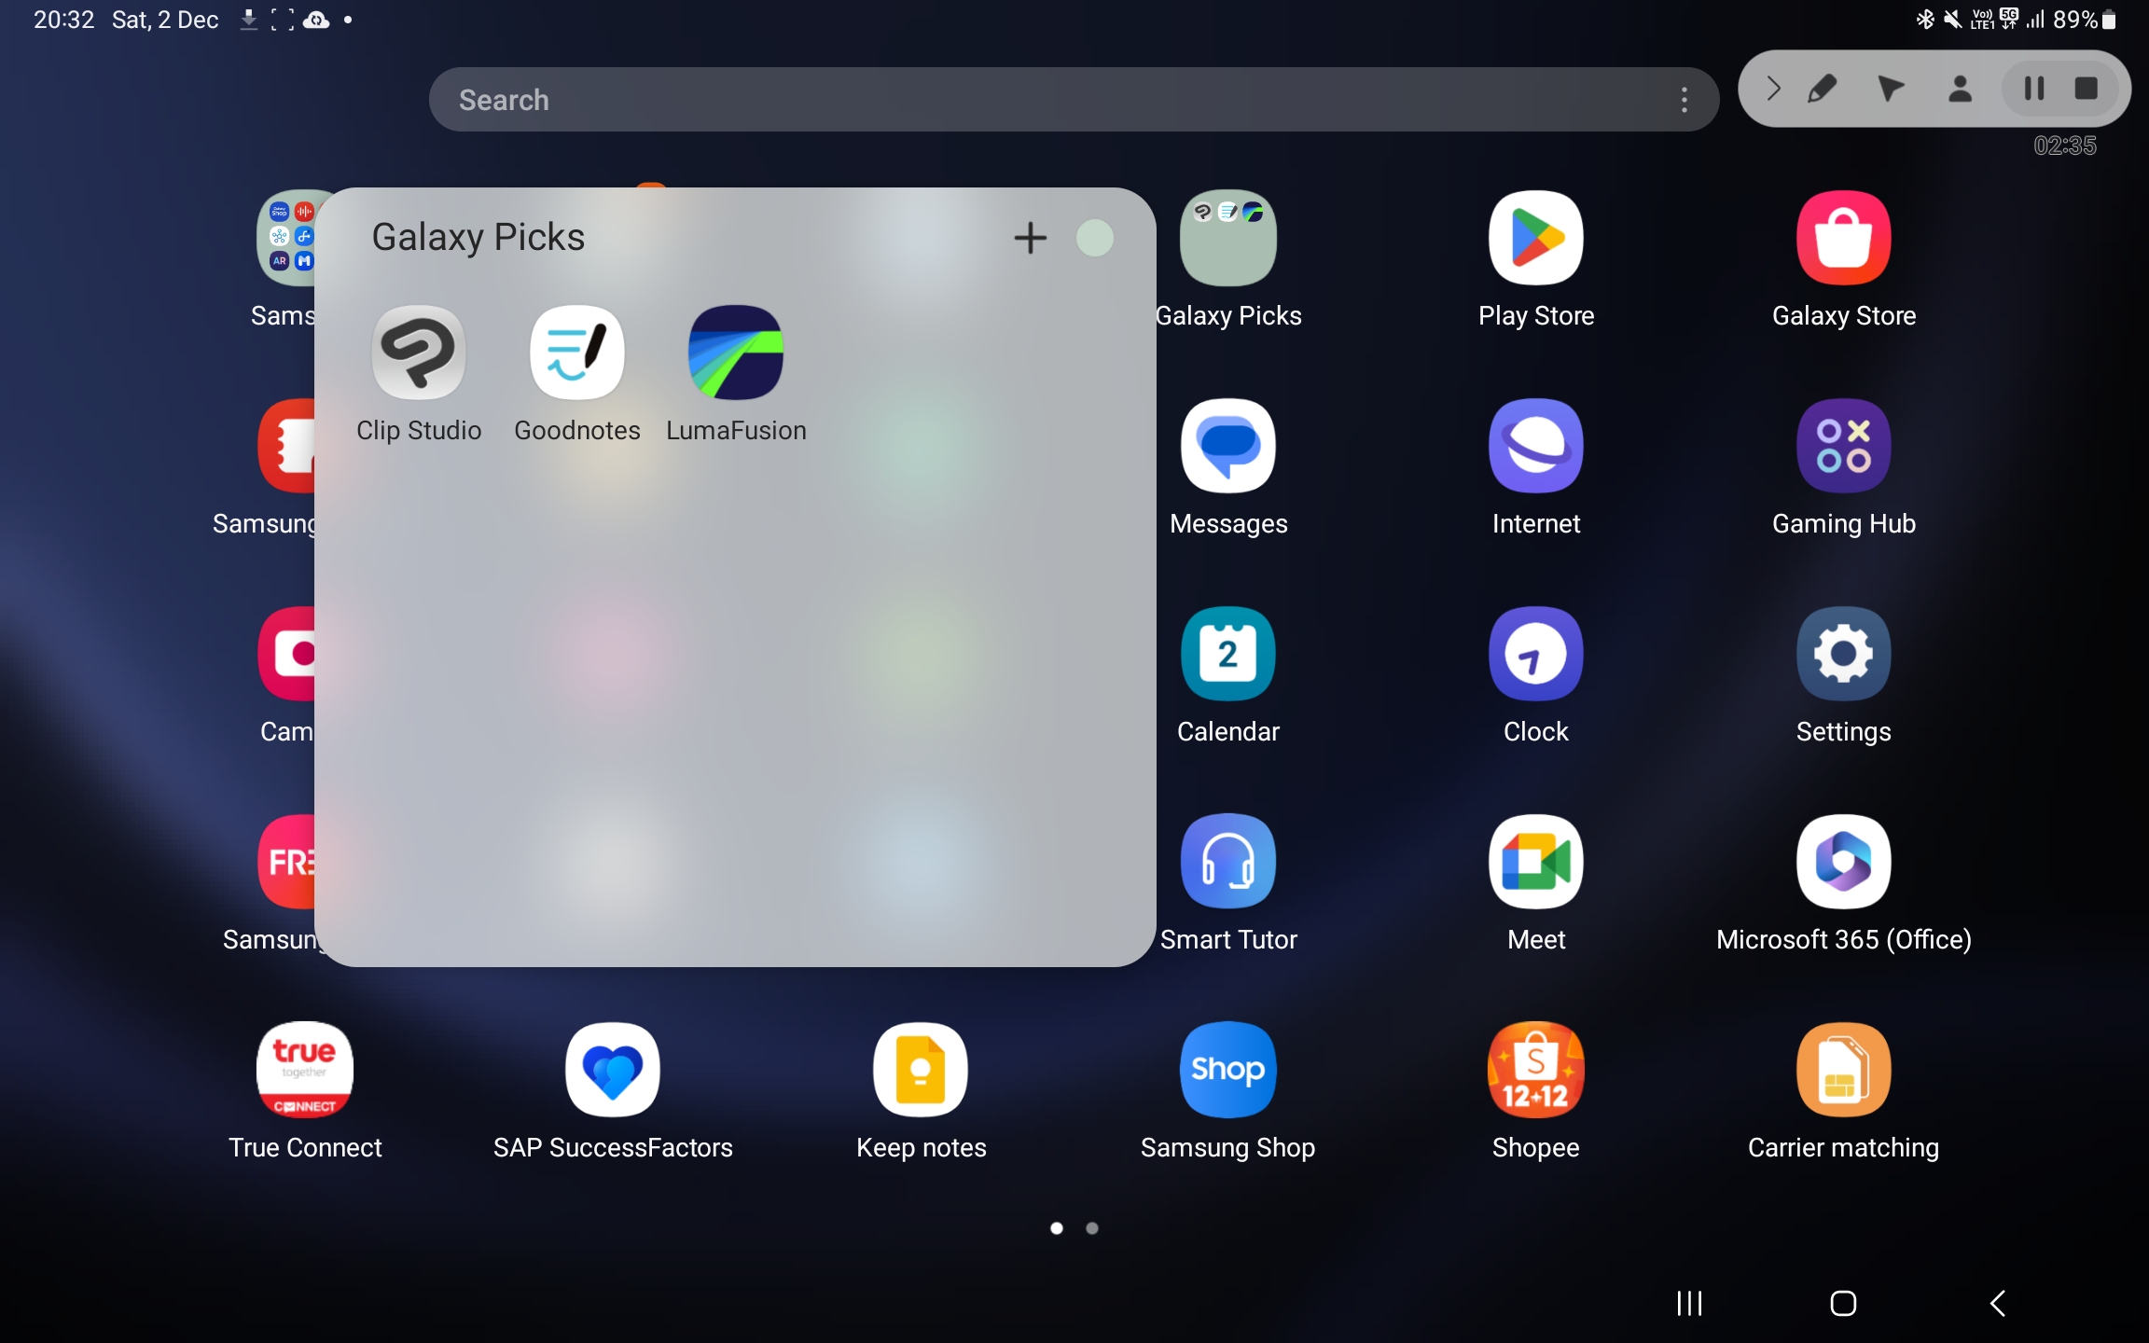2149x1343 pixels.
Task: Launch Smart Tutor
Action: [1228, 862]
